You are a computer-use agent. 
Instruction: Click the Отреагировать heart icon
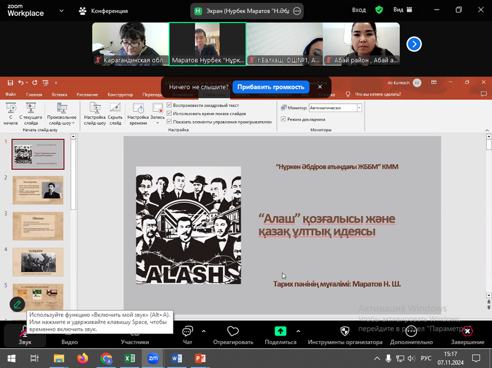click(233, 332)
